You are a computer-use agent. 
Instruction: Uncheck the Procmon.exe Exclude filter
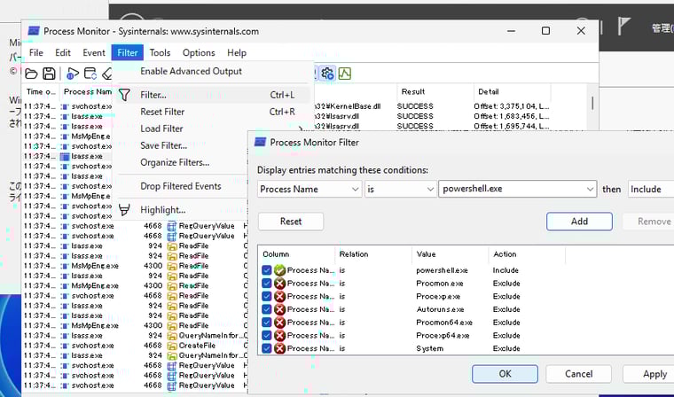[x=267, y=284]
